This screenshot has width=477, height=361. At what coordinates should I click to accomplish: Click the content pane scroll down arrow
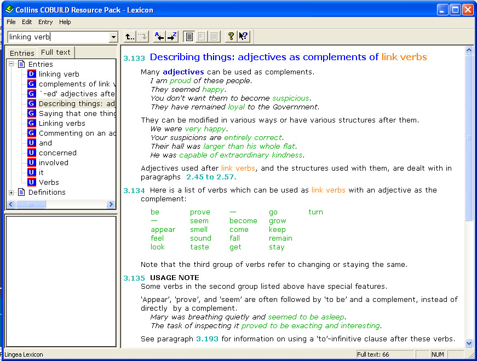(x=469, y=343)
